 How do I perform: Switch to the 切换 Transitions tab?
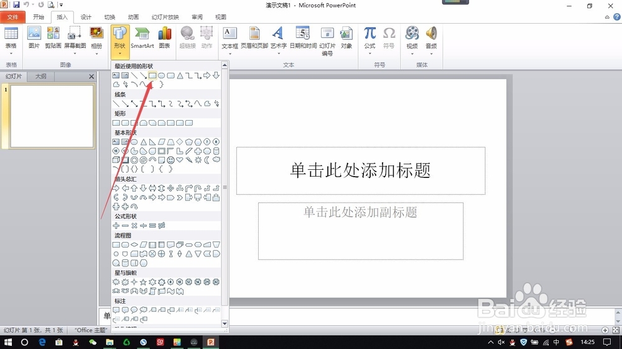pos(109,17)
